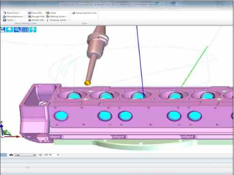Click the bottom-row mill icon under Rough Mill
The image size is (234, 175).
coord(29,20)
